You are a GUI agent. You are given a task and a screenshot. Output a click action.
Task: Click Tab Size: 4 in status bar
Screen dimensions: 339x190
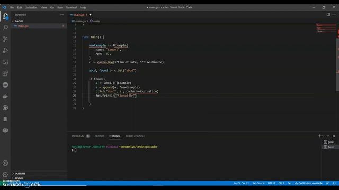click(258, 183)
